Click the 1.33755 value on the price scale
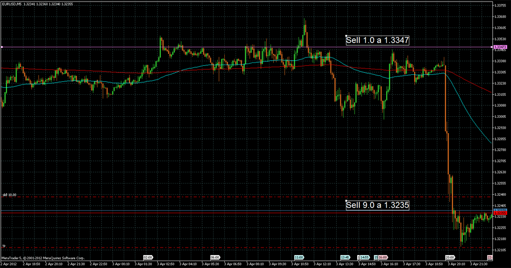Viewport: 511px width, 268px height. (500, 5)
